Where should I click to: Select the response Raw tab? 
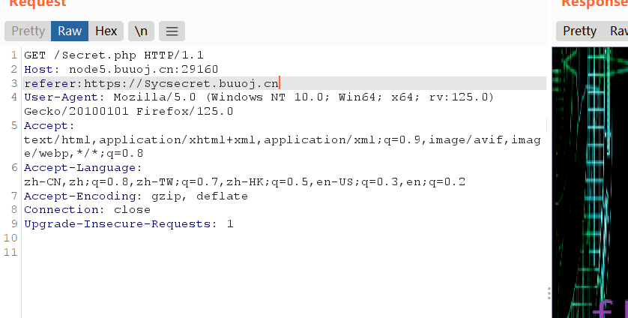tap(618, 31)
